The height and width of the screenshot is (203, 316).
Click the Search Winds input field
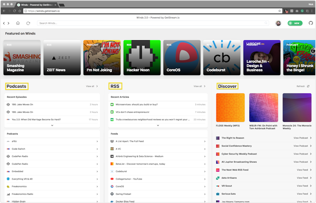pyautogui.click(x=153, y=23)
